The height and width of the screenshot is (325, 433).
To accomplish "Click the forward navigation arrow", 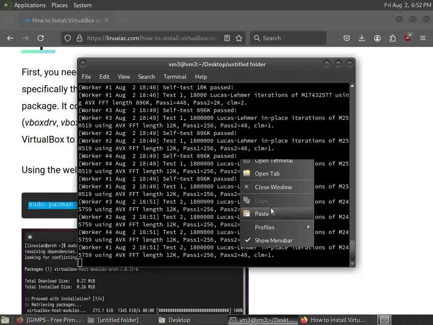I will click(25, 38).
